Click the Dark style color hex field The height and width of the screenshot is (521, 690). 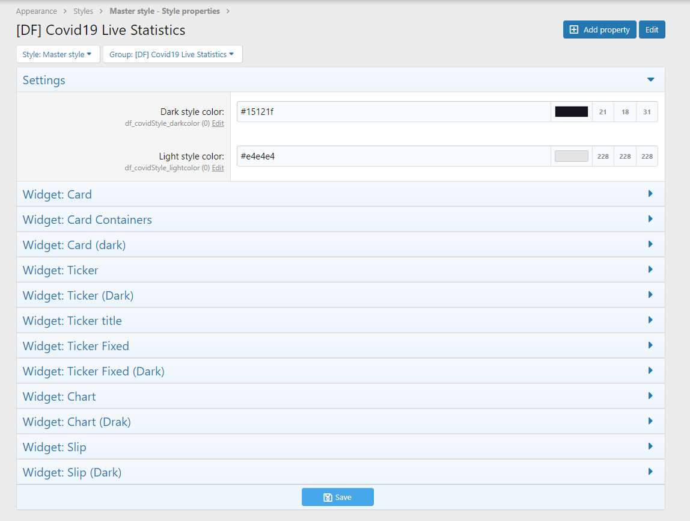point(393,112)
